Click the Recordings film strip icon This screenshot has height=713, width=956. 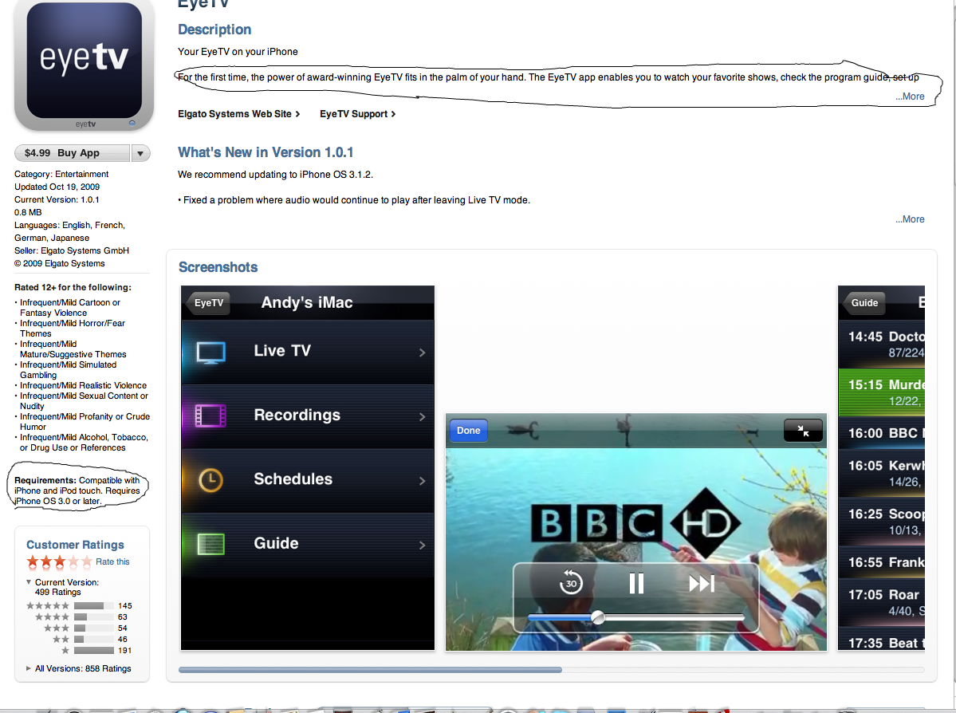(x=211, y=416)
